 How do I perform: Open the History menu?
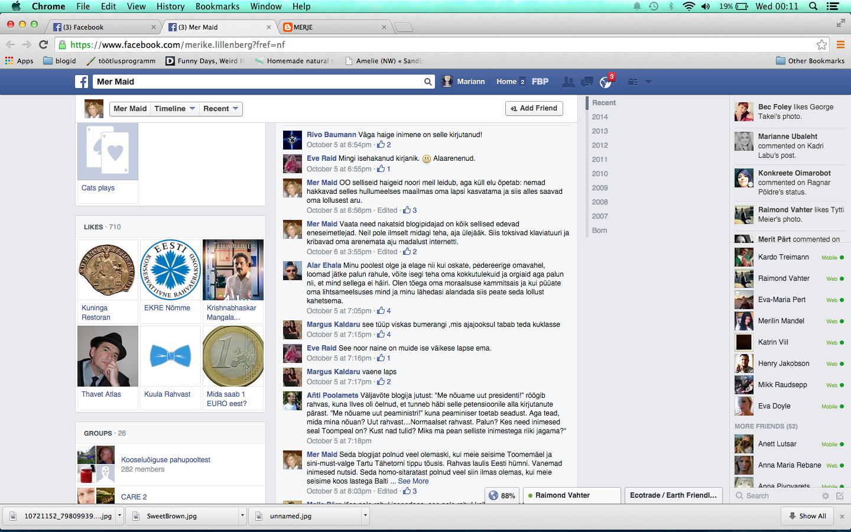pyautogui.click(x=171, y=7)
